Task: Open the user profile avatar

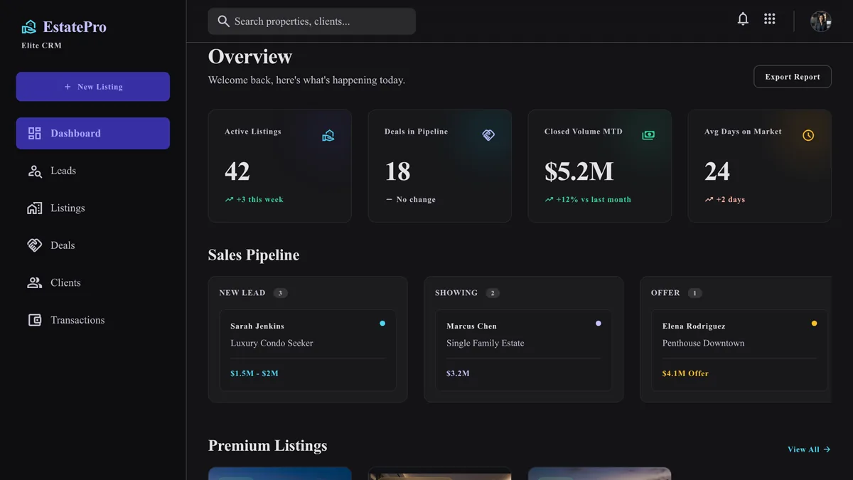Action: coord(821,21)
